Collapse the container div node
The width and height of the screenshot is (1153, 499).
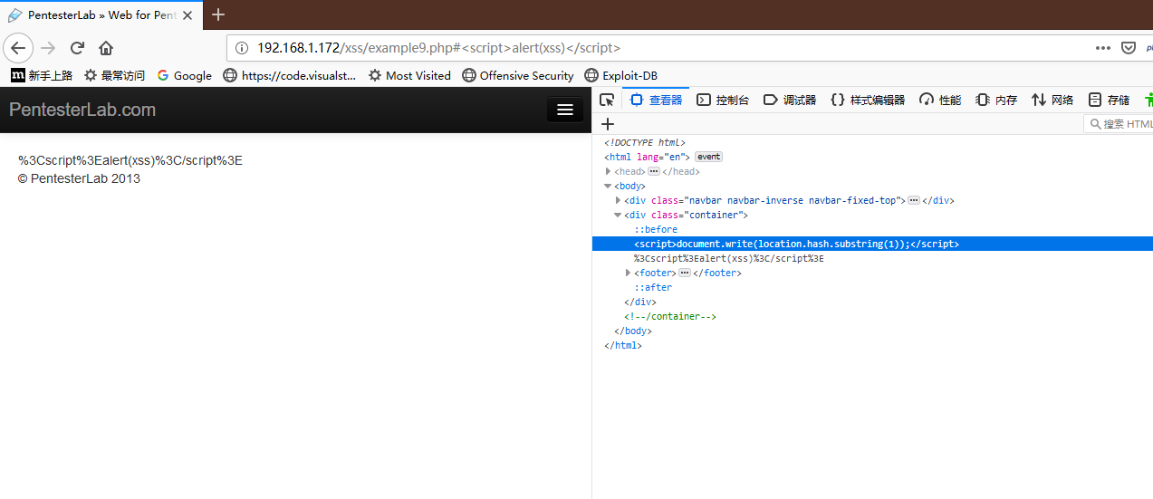(619, 215)
